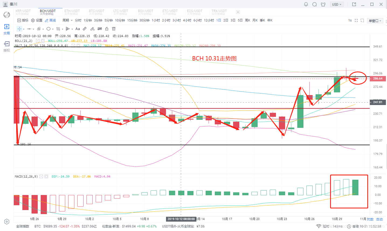This screenshot has height=231, width=387.
Task: Select the 4小时 period
Action: pos(187,20)
